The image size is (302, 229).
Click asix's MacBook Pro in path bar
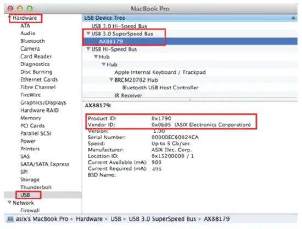(42, 219)
